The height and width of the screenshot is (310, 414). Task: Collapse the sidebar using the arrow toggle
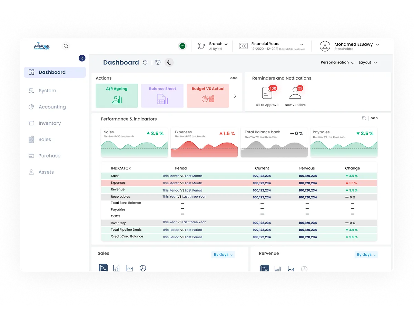82,58
